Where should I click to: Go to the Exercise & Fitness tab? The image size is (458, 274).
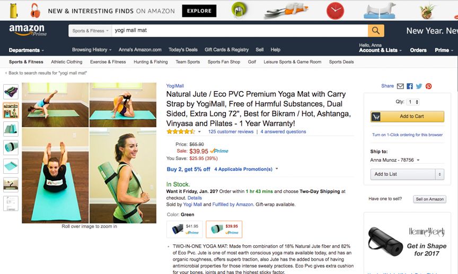coord(108,62)
